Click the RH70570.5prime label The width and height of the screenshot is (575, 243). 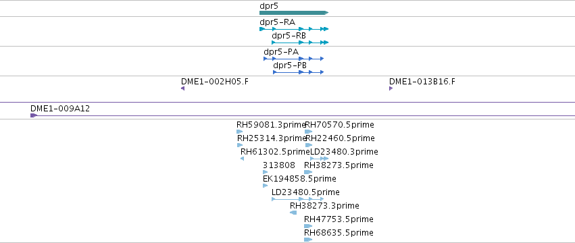(x=340, y=125)
